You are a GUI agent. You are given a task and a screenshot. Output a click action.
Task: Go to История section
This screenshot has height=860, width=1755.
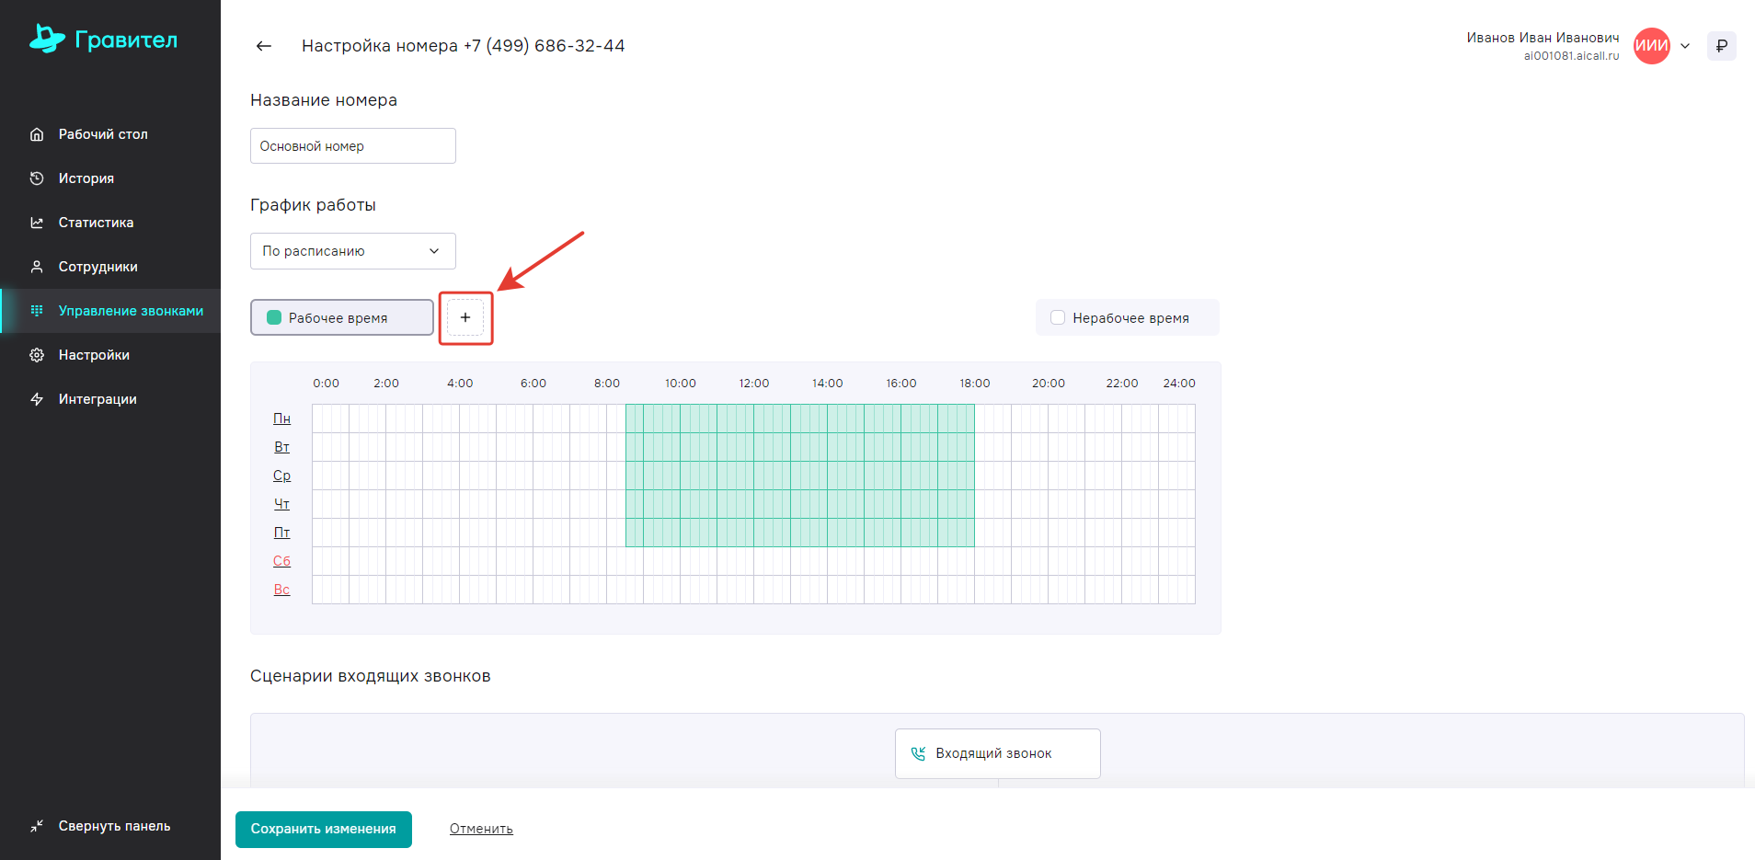pos(86,178)
